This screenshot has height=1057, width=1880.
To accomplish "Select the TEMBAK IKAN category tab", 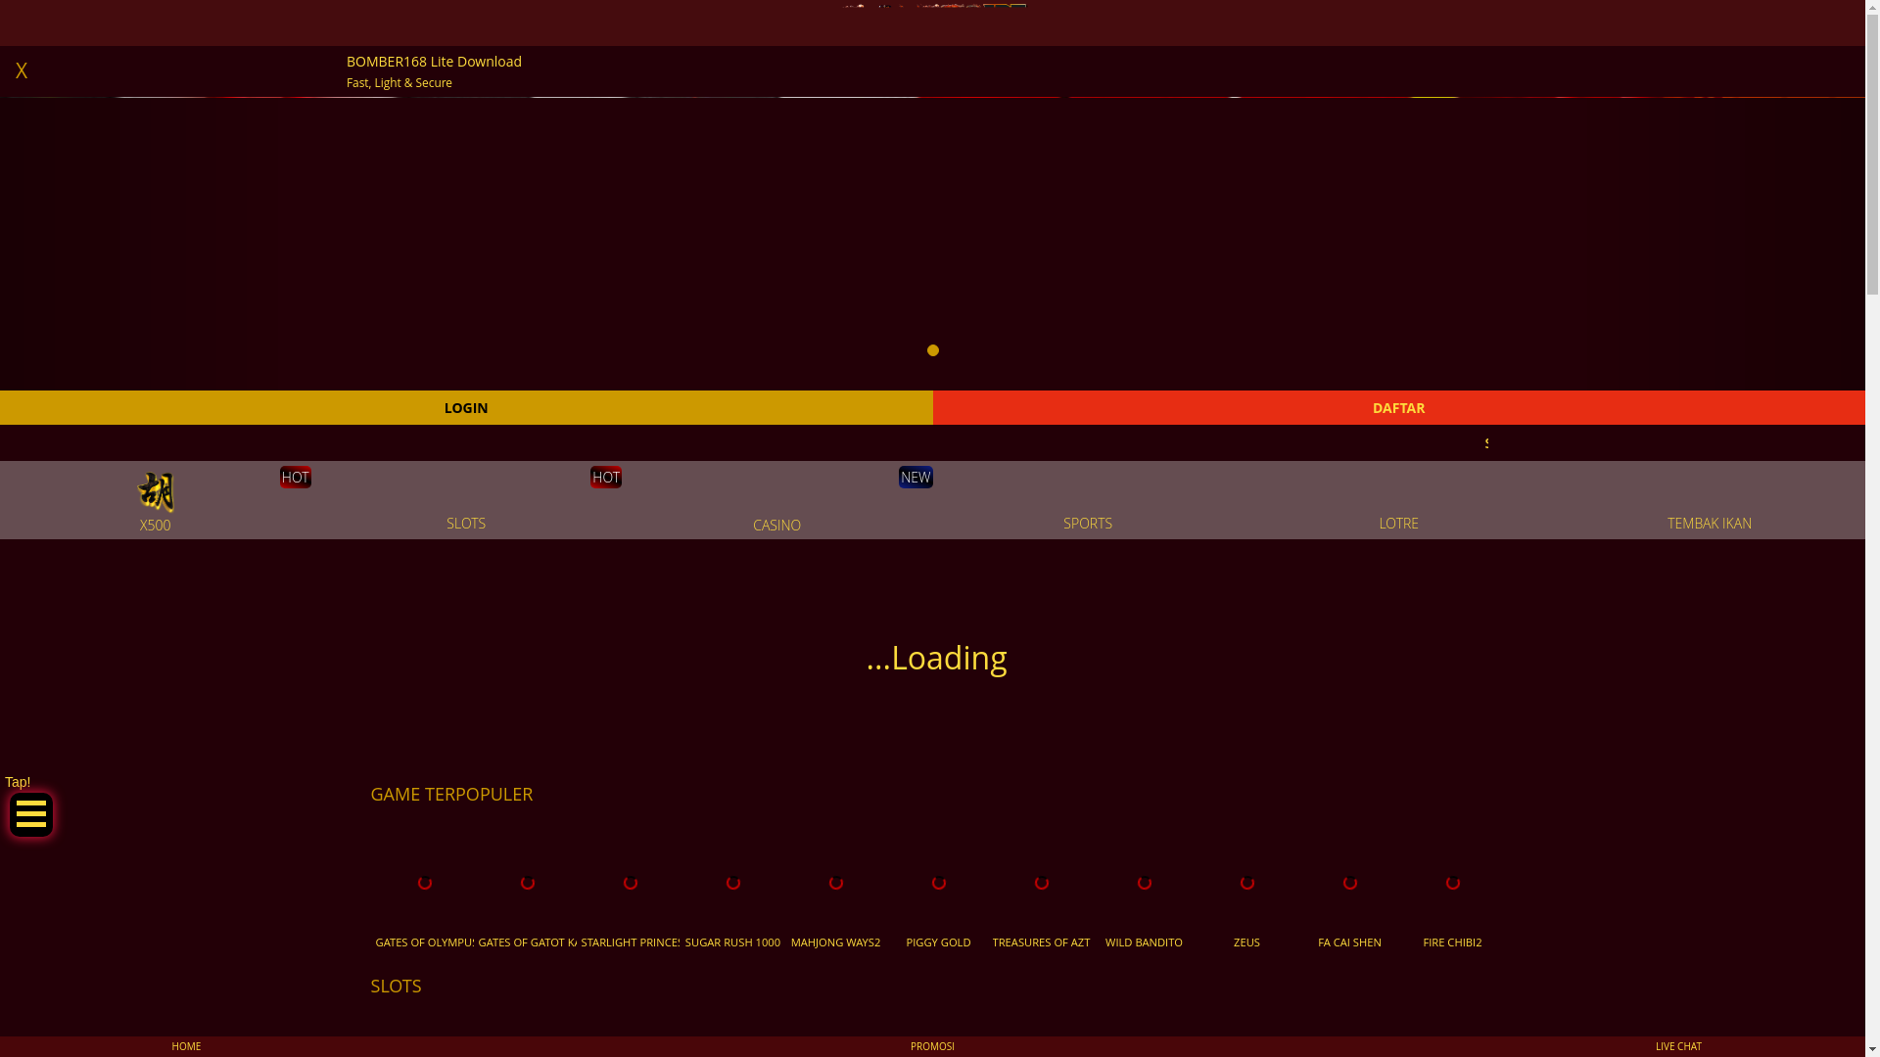I will [x=1710, y=523].
